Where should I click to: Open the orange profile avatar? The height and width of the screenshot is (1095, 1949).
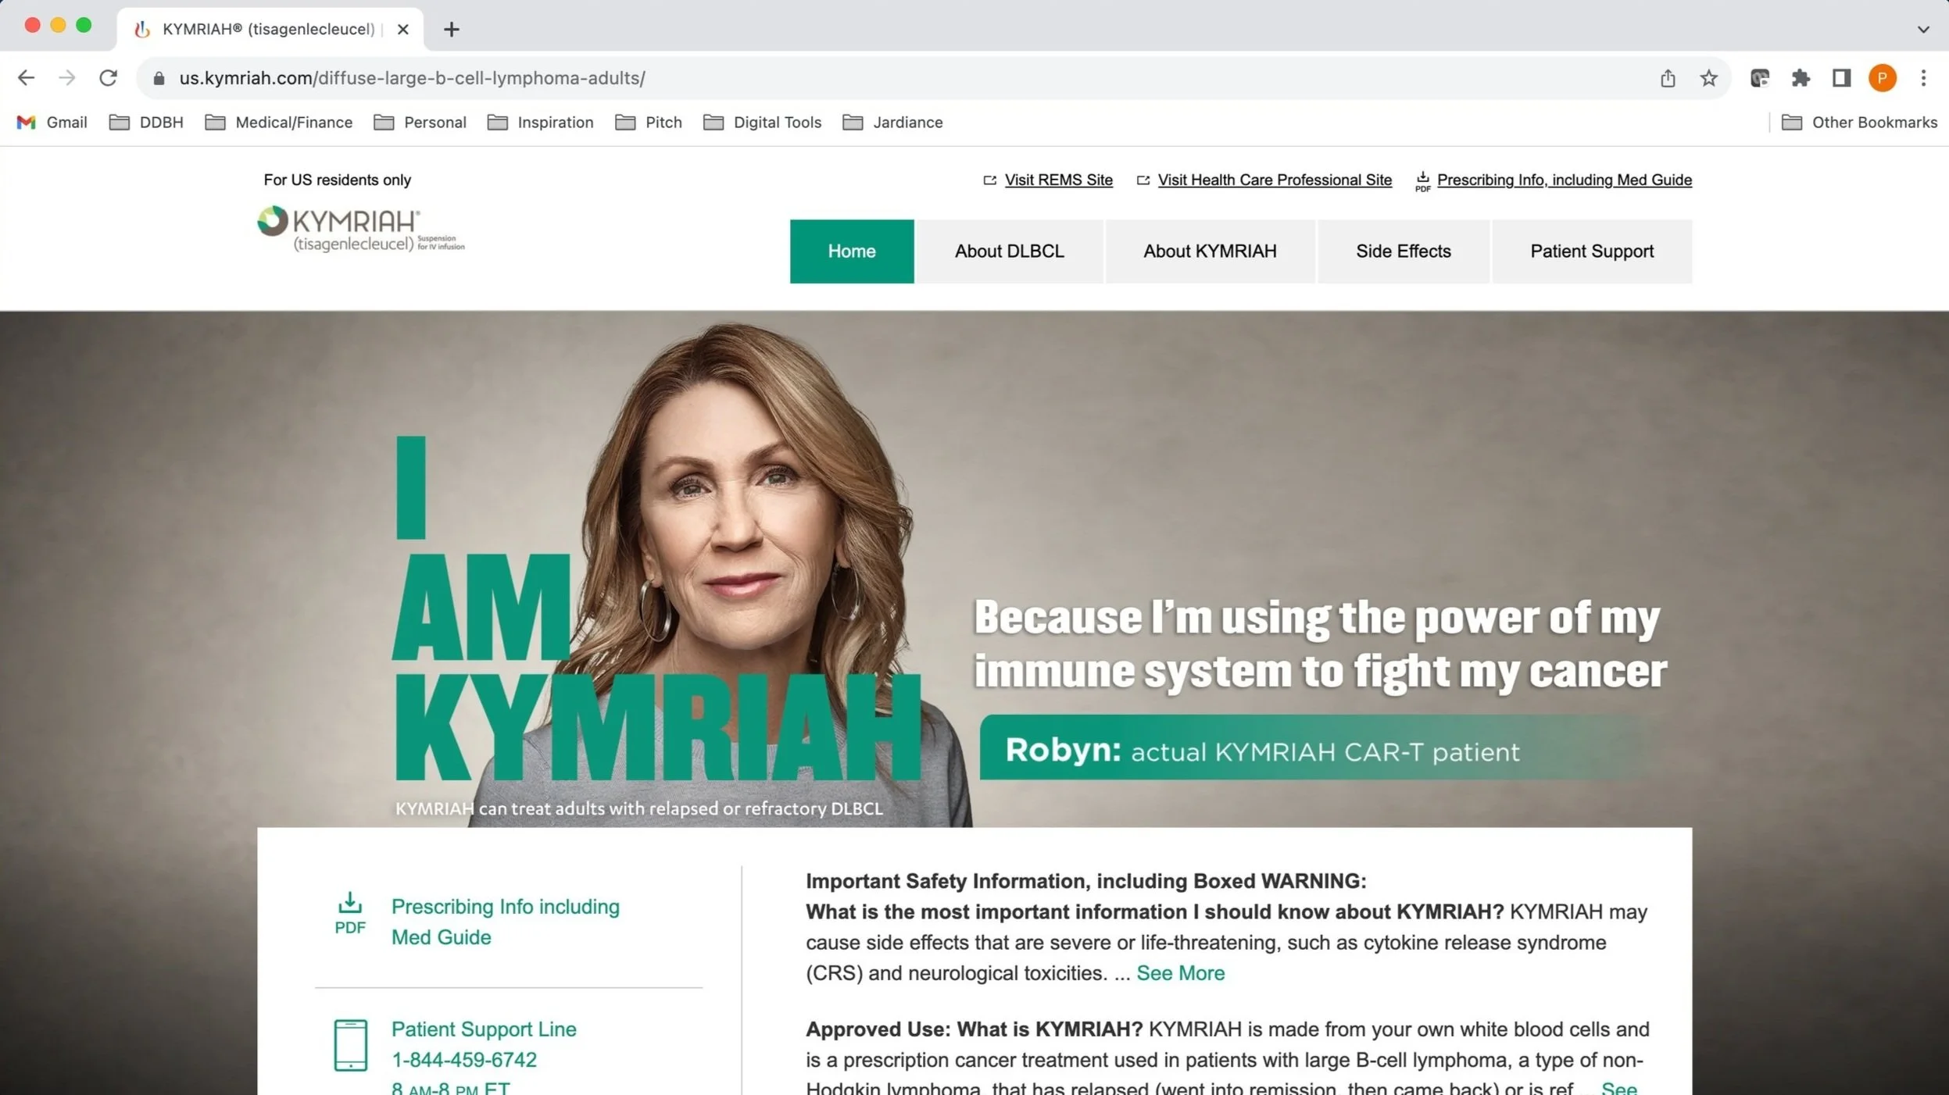(1882, 78)
